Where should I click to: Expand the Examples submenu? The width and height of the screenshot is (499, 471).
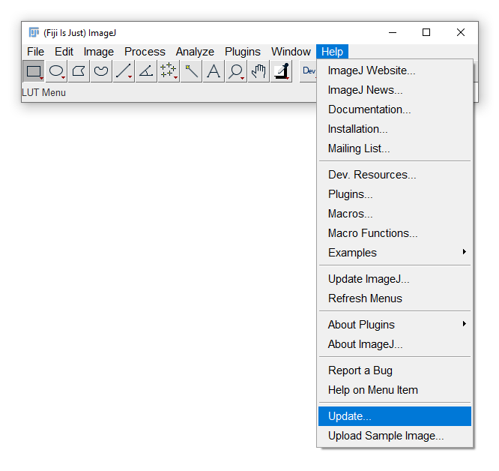coord(395,253)
